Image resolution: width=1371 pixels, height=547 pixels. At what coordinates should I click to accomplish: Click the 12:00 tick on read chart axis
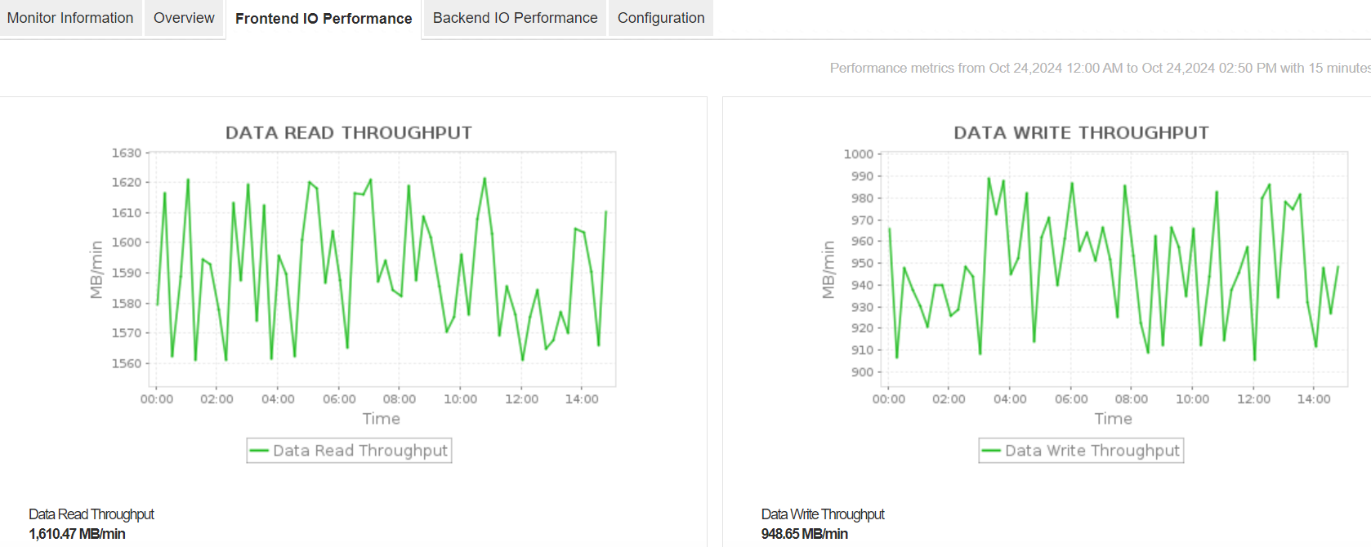pos(521,399)
